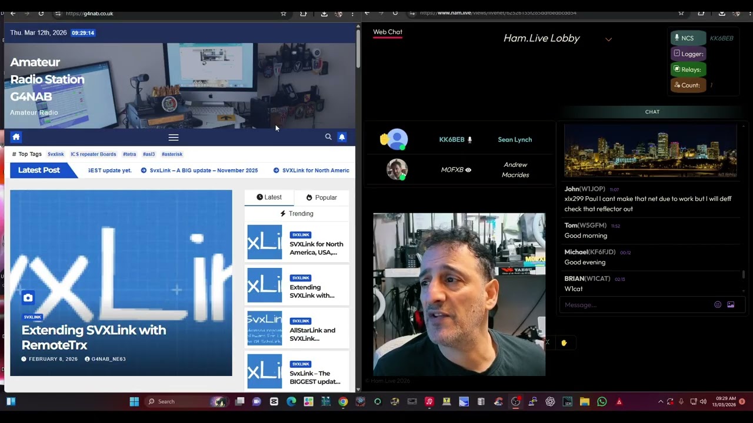The width and height of the screenshot is (753, 423).
Task: Open the Svxlink top tag
Action: pyautogui.click(x=56, y=154)
